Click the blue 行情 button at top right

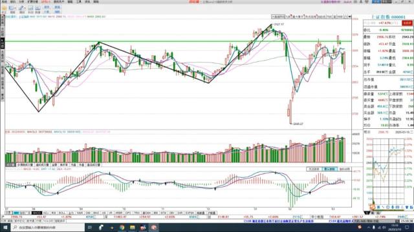[x=376, y=1]
